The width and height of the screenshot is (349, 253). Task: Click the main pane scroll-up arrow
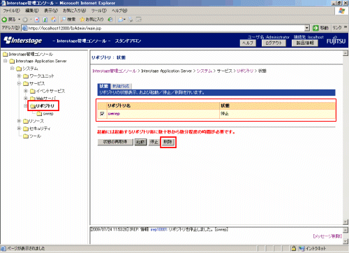346,53
